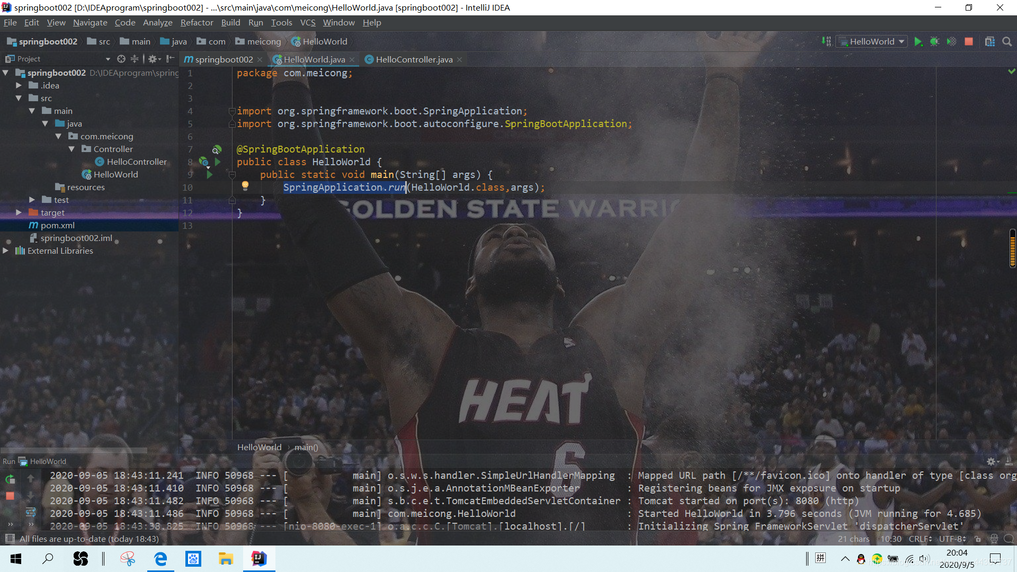Expand the test folder
This screenshot has width=1017, height=572.
click(x=32, y=200)
